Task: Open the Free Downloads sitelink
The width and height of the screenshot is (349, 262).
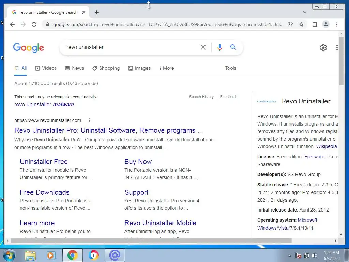Action: pyautogui.click(x=45, y=192)
